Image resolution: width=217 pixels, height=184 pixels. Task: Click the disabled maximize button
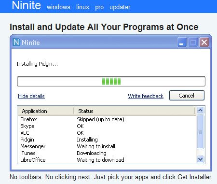click(x=193, y=42)
